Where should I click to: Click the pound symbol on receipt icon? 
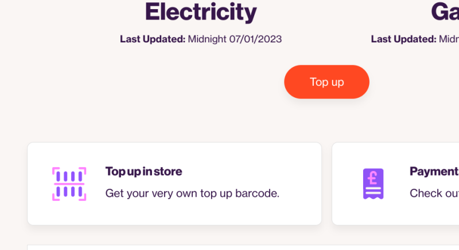[372, 178]
